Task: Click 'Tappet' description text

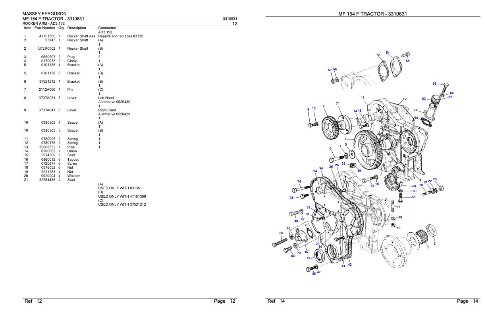Action: 73,159
